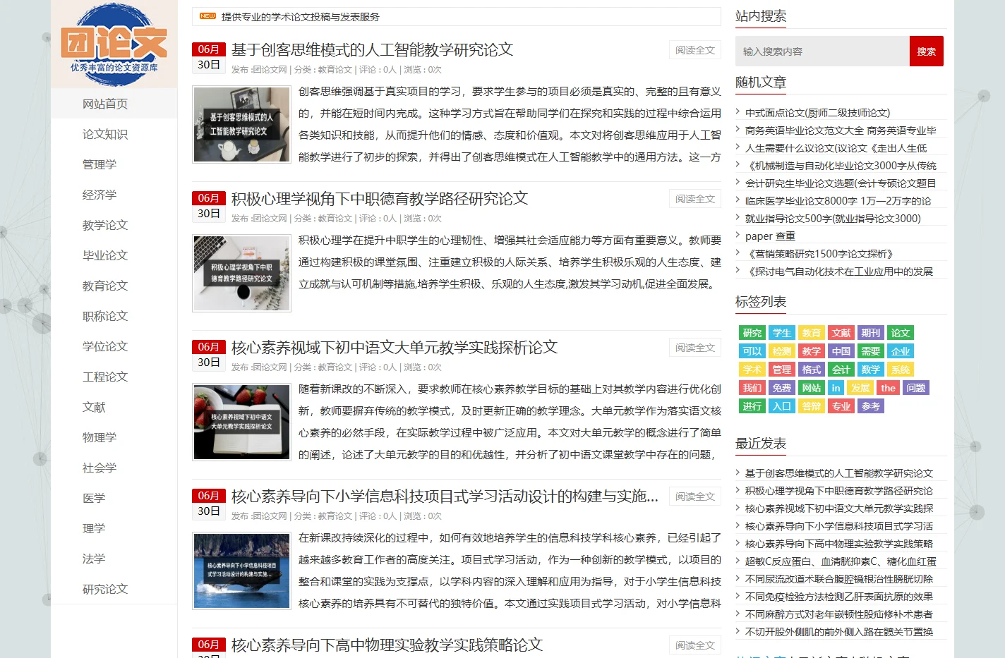The width and height of the screenshot is (1005, 658).
Task: Open strawberry thumbnail of 初中语文 article
Action: [242, 422]
